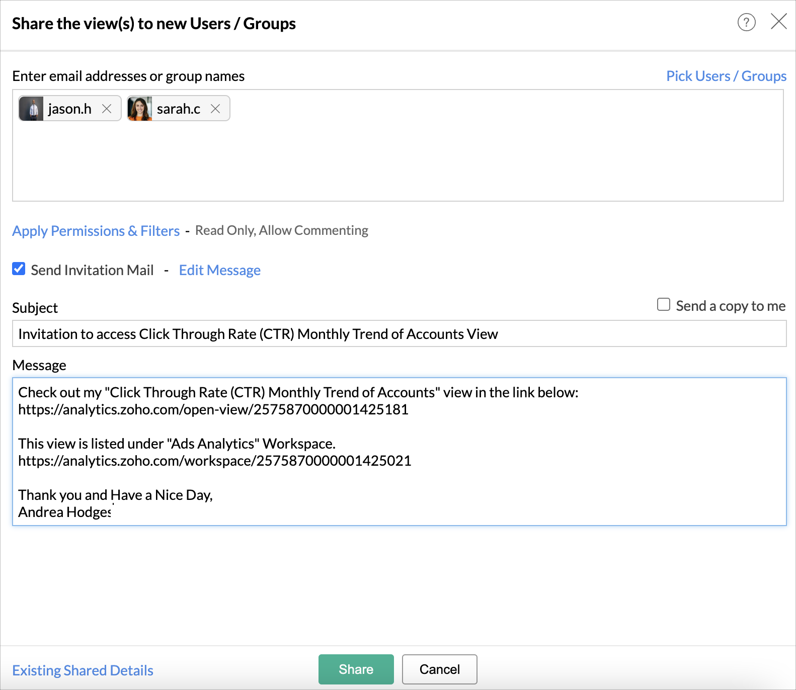The height and width of the screenshot is (690, 796).
Task: Click empty area of email addresses box
Action: click(x=397, y=161)
